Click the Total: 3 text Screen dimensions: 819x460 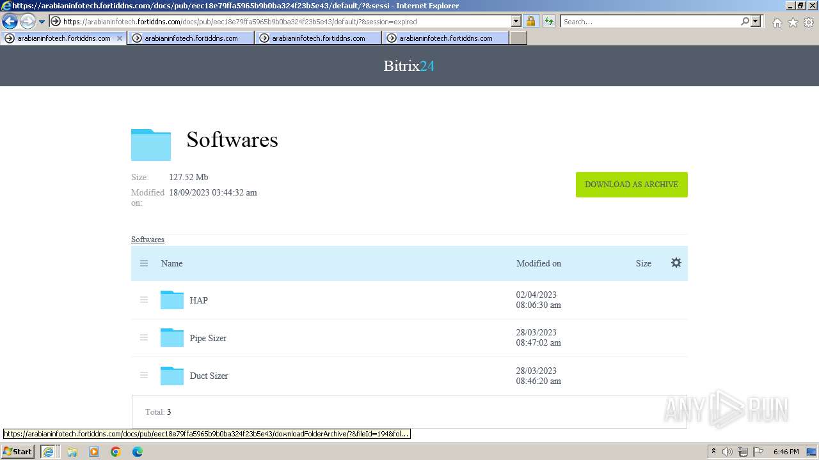[158, 412]
